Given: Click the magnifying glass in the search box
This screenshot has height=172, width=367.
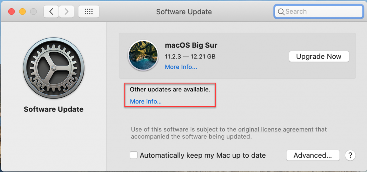Looking at the screenshot, I should 281,11.
